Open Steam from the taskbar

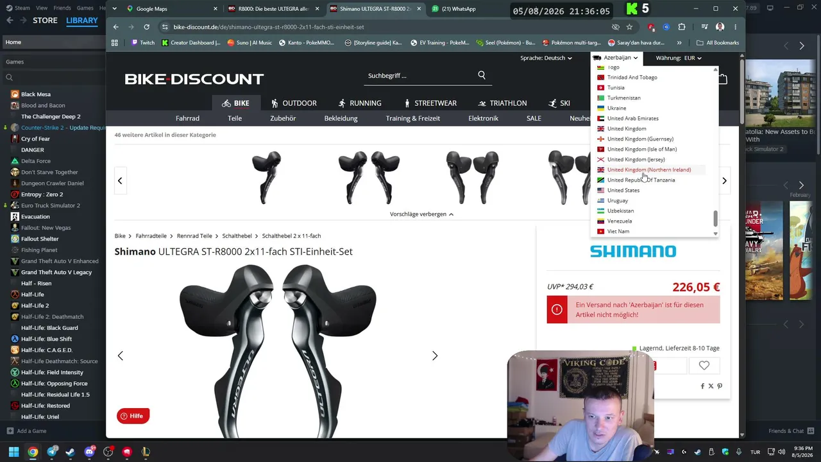(70, 452)
